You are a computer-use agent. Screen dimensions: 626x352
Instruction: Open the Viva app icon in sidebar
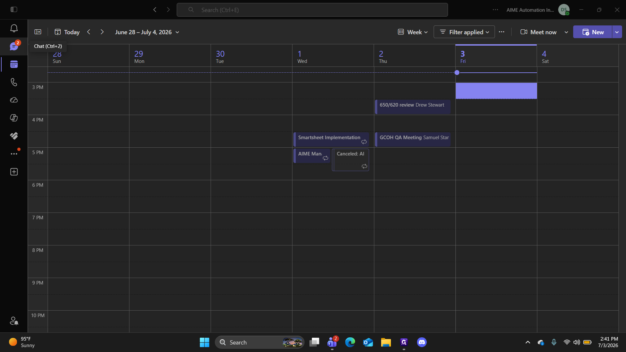pos(14,136)
